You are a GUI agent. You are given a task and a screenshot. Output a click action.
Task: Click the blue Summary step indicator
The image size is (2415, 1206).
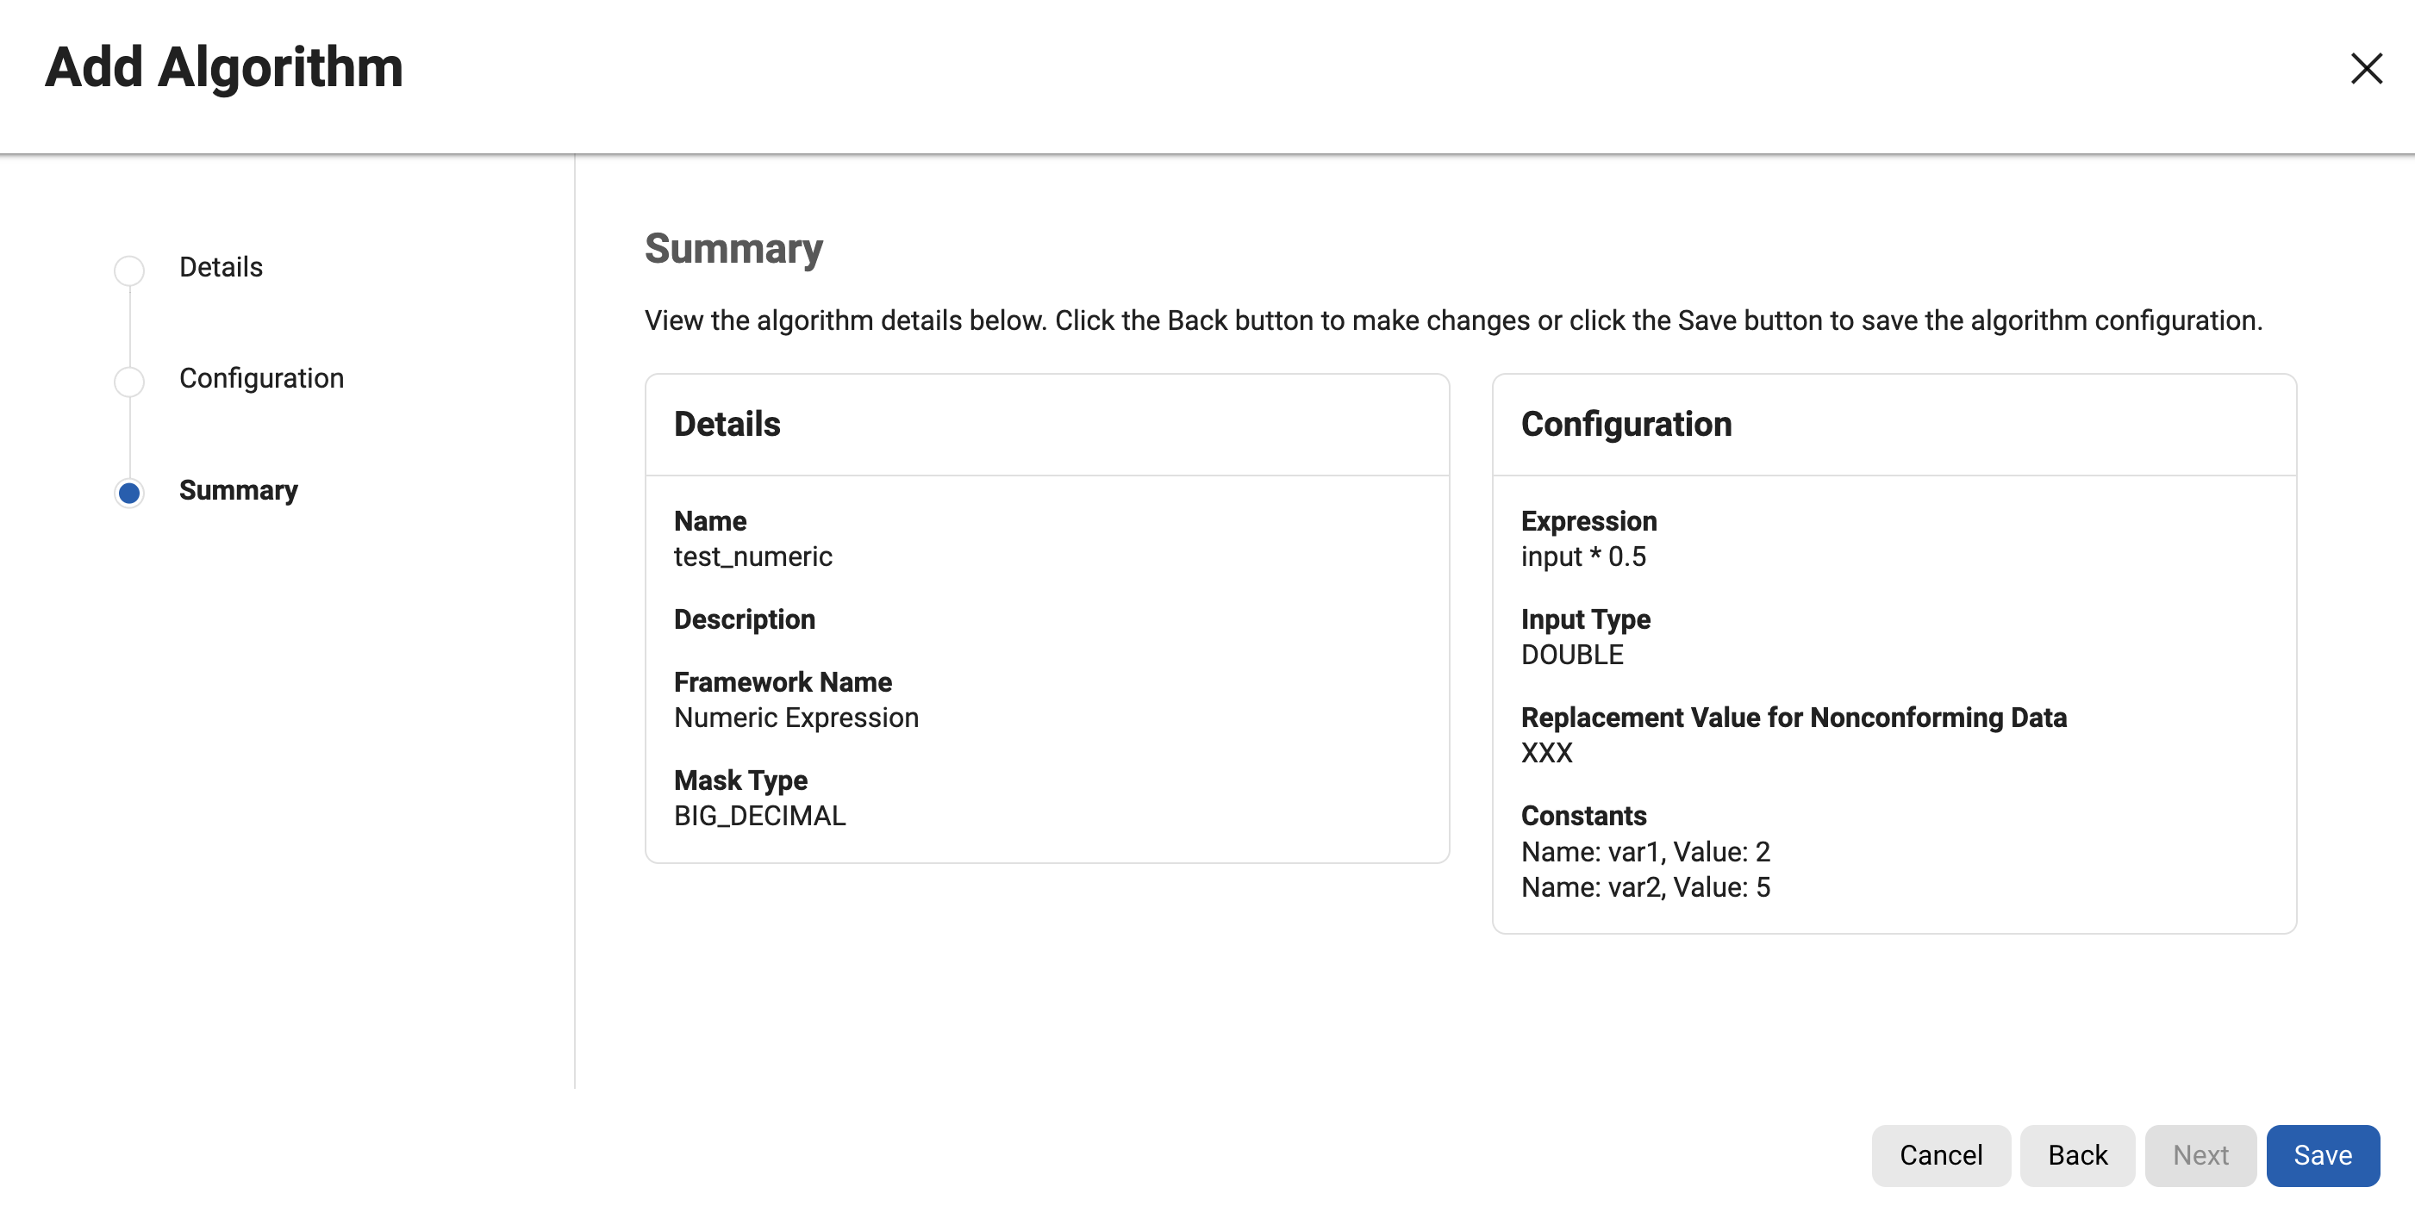click(129, 493)
